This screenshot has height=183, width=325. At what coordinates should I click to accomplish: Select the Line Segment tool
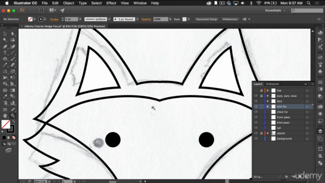[13, 53]
